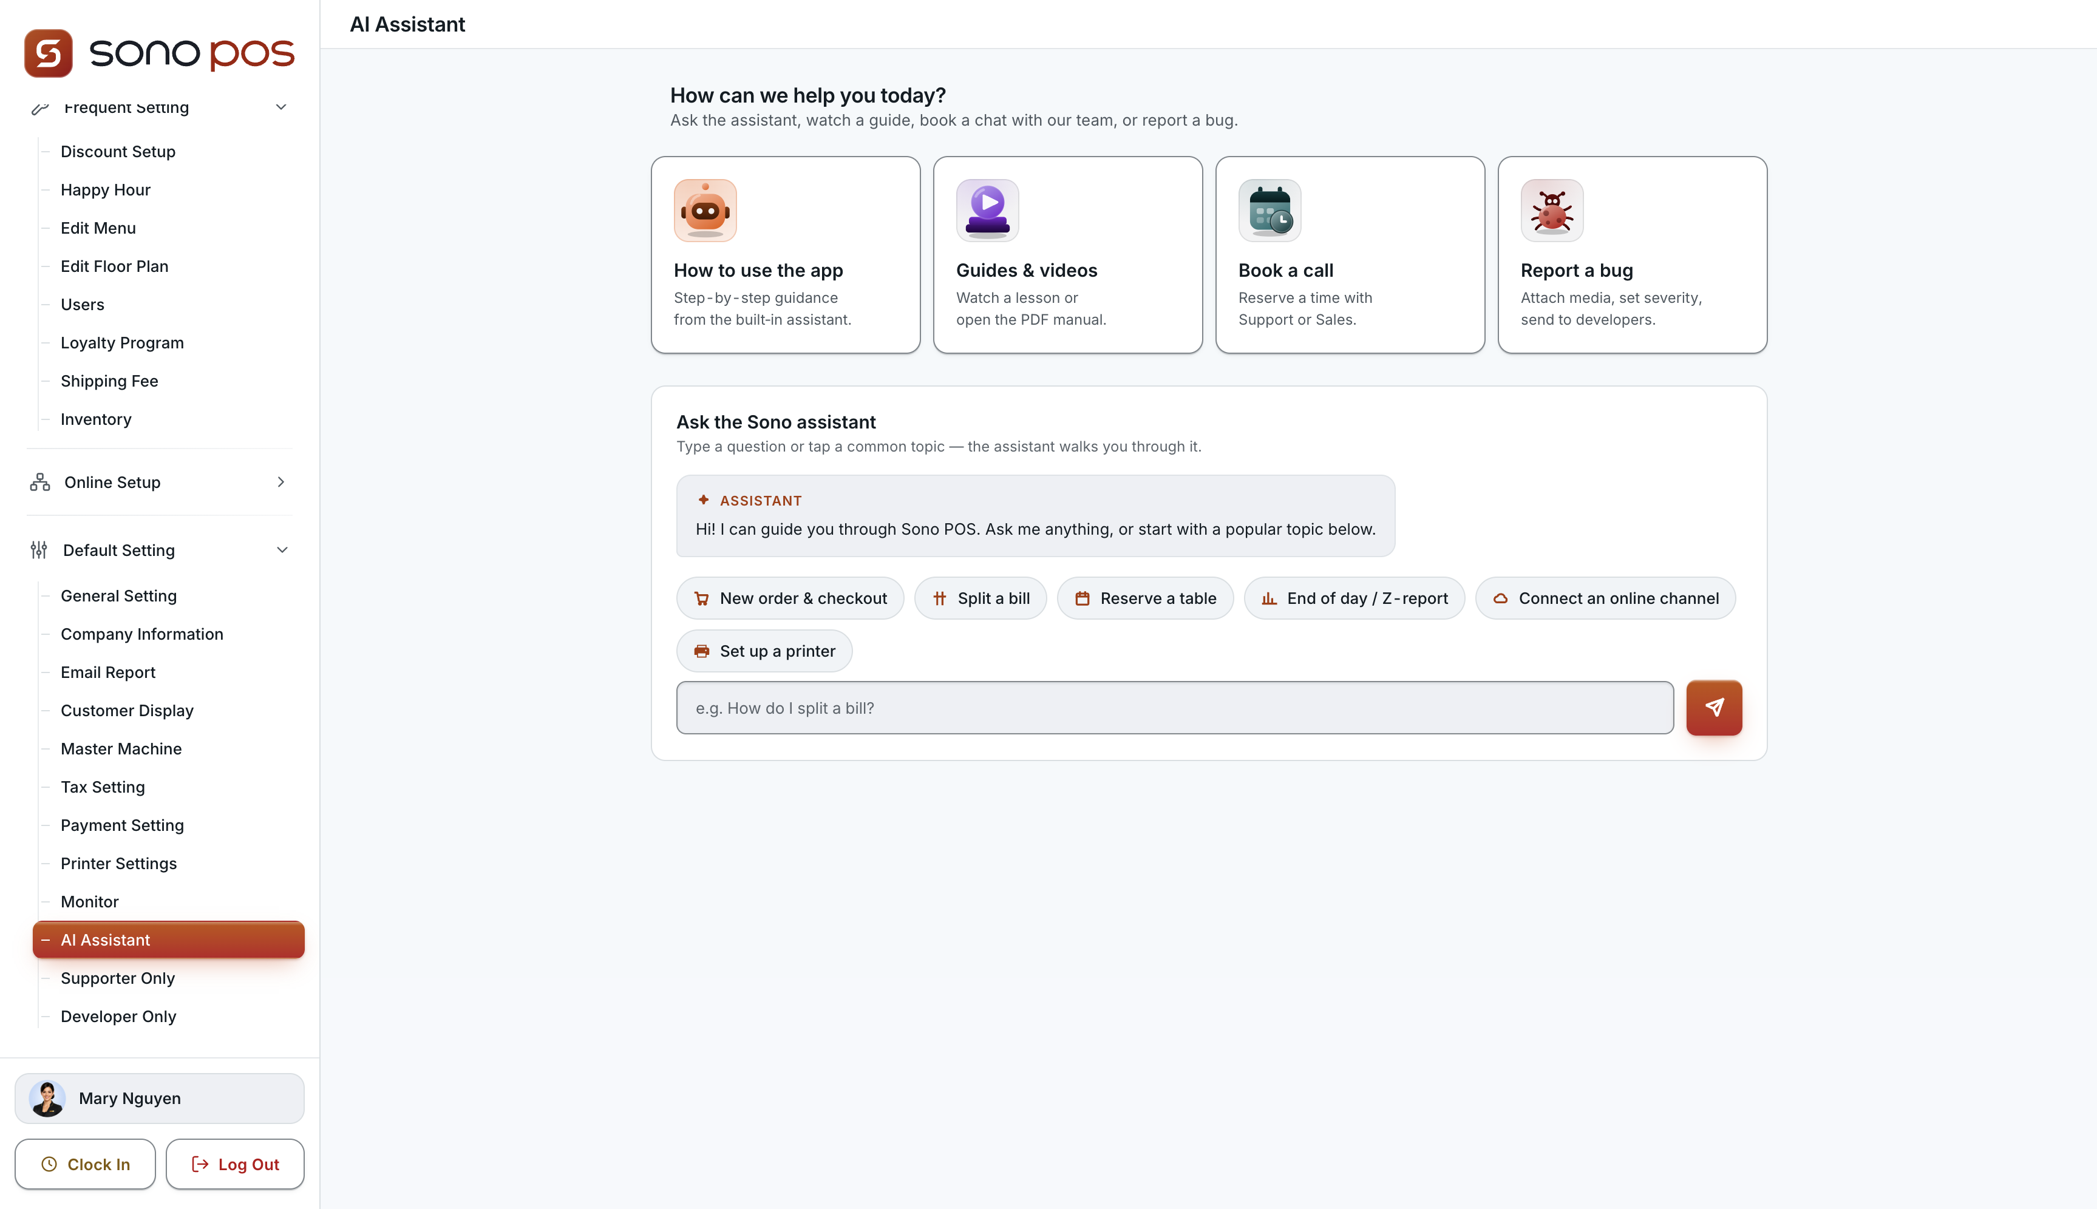2097x1209 pixels.
Task: Click the Sono POS logo icon
Action: pyautogui.click(x=48, y=53)
